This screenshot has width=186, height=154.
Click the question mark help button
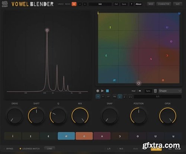point(131,4)
